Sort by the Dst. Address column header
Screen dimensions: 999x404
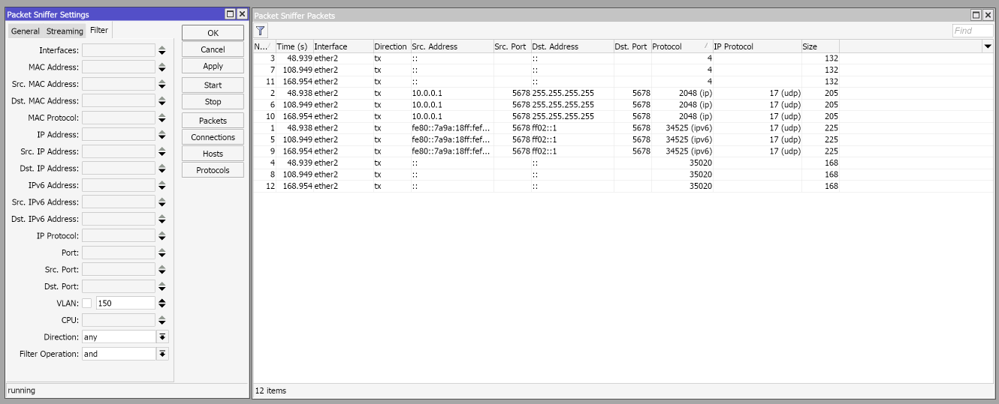point(572,46)
